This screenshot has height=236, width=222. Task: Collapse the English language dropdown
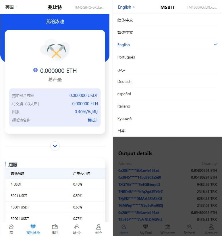click(x=126, y=7)
